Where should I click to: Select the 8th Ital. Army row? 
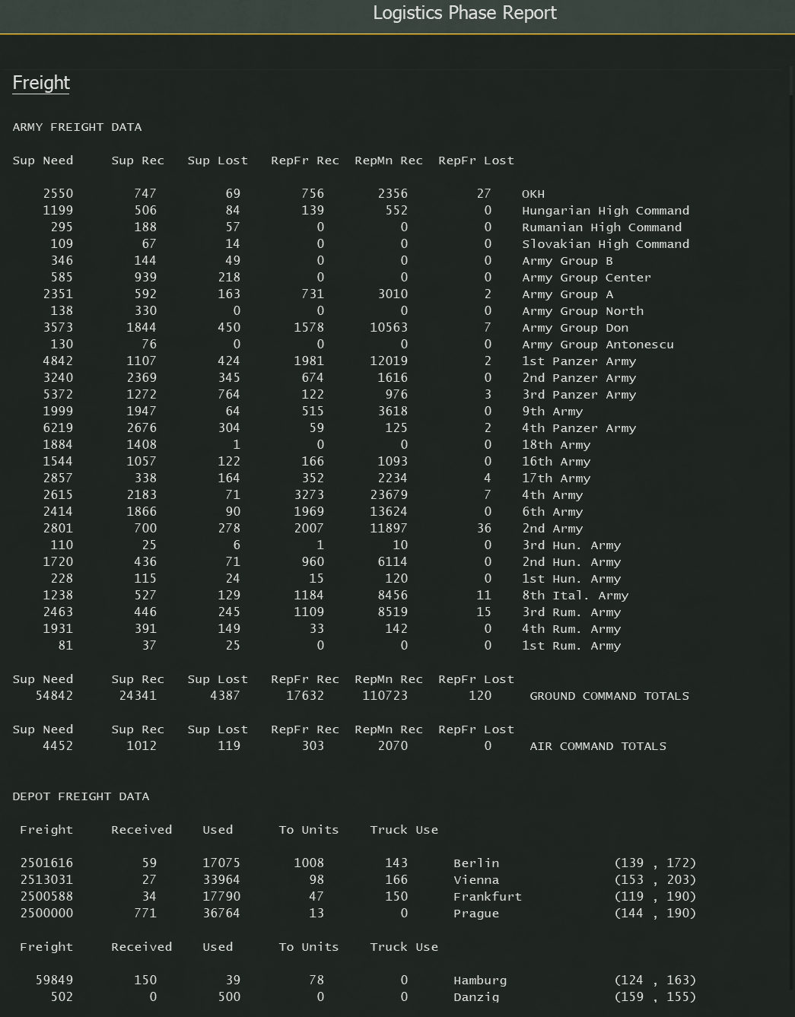point(574,596)
